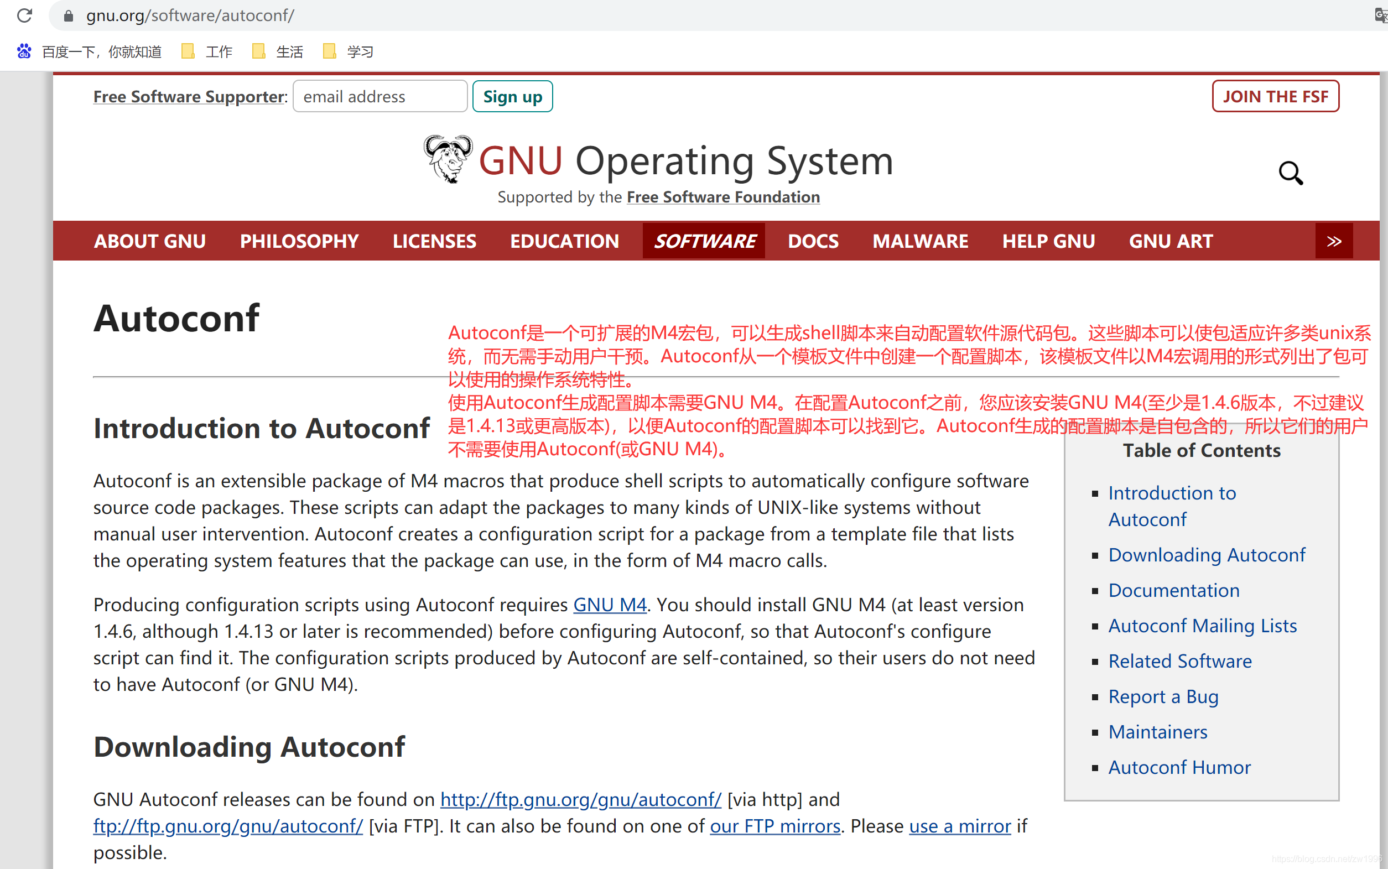This screenshot has height=869, width=1388.
Task: Open the 工作 bookmarks folder
Action: pos(207,52)
